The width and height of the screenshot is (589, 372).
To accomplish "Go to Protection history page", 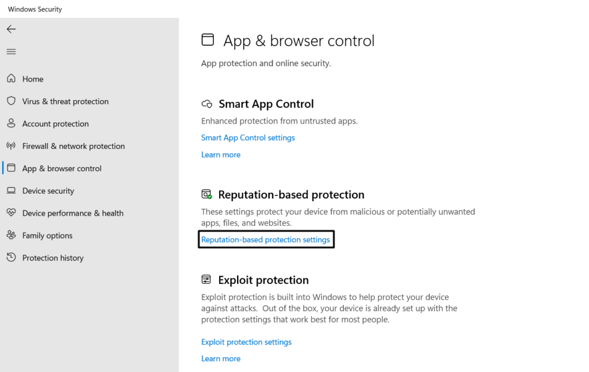I will [x=53, y=258].
